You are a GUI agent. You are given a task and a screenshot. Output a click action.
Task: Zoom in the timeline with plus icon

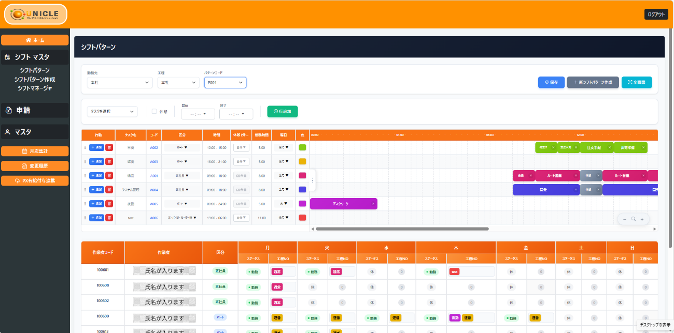(642, 219)
